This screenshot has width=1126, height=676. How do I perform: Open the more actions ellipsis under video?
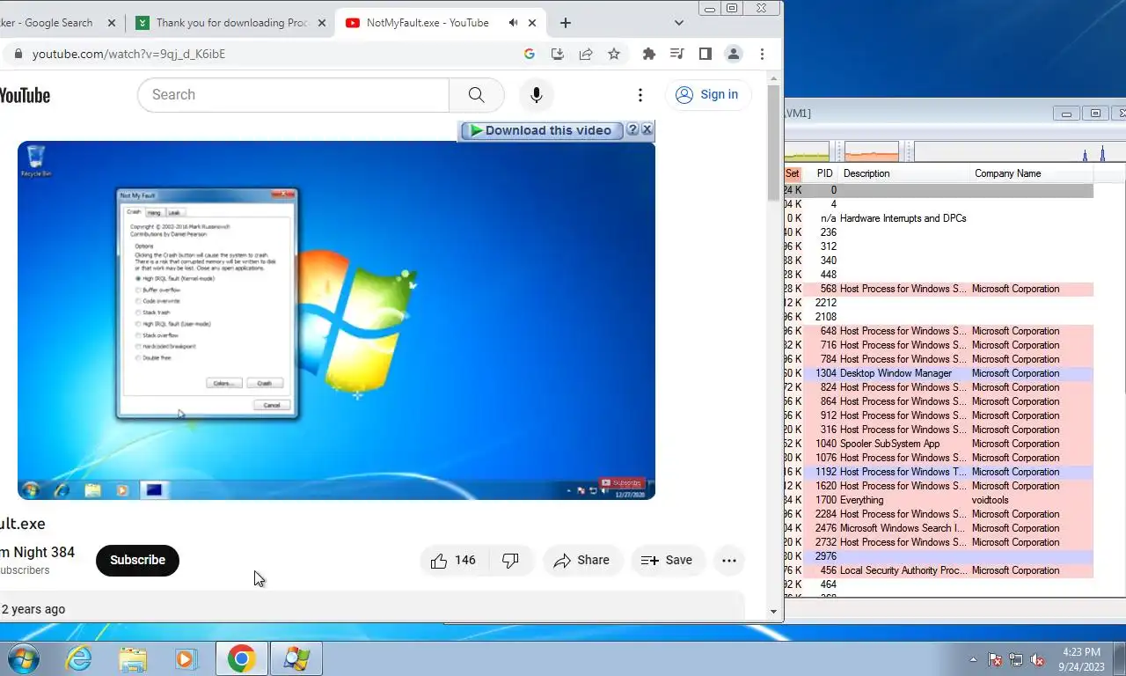pyautogui.click(x=729, y=560)
